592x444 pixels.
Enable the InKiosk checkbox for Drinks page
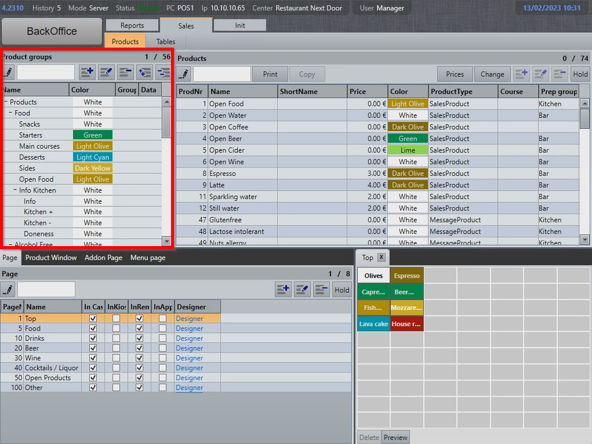point(115,338)
